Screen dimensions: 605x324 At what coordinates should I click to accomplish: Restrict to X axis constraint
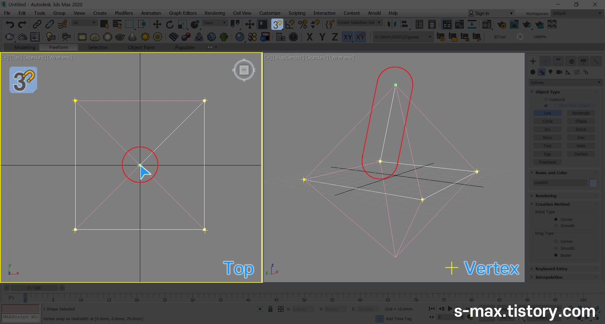[x=309, y=37]
